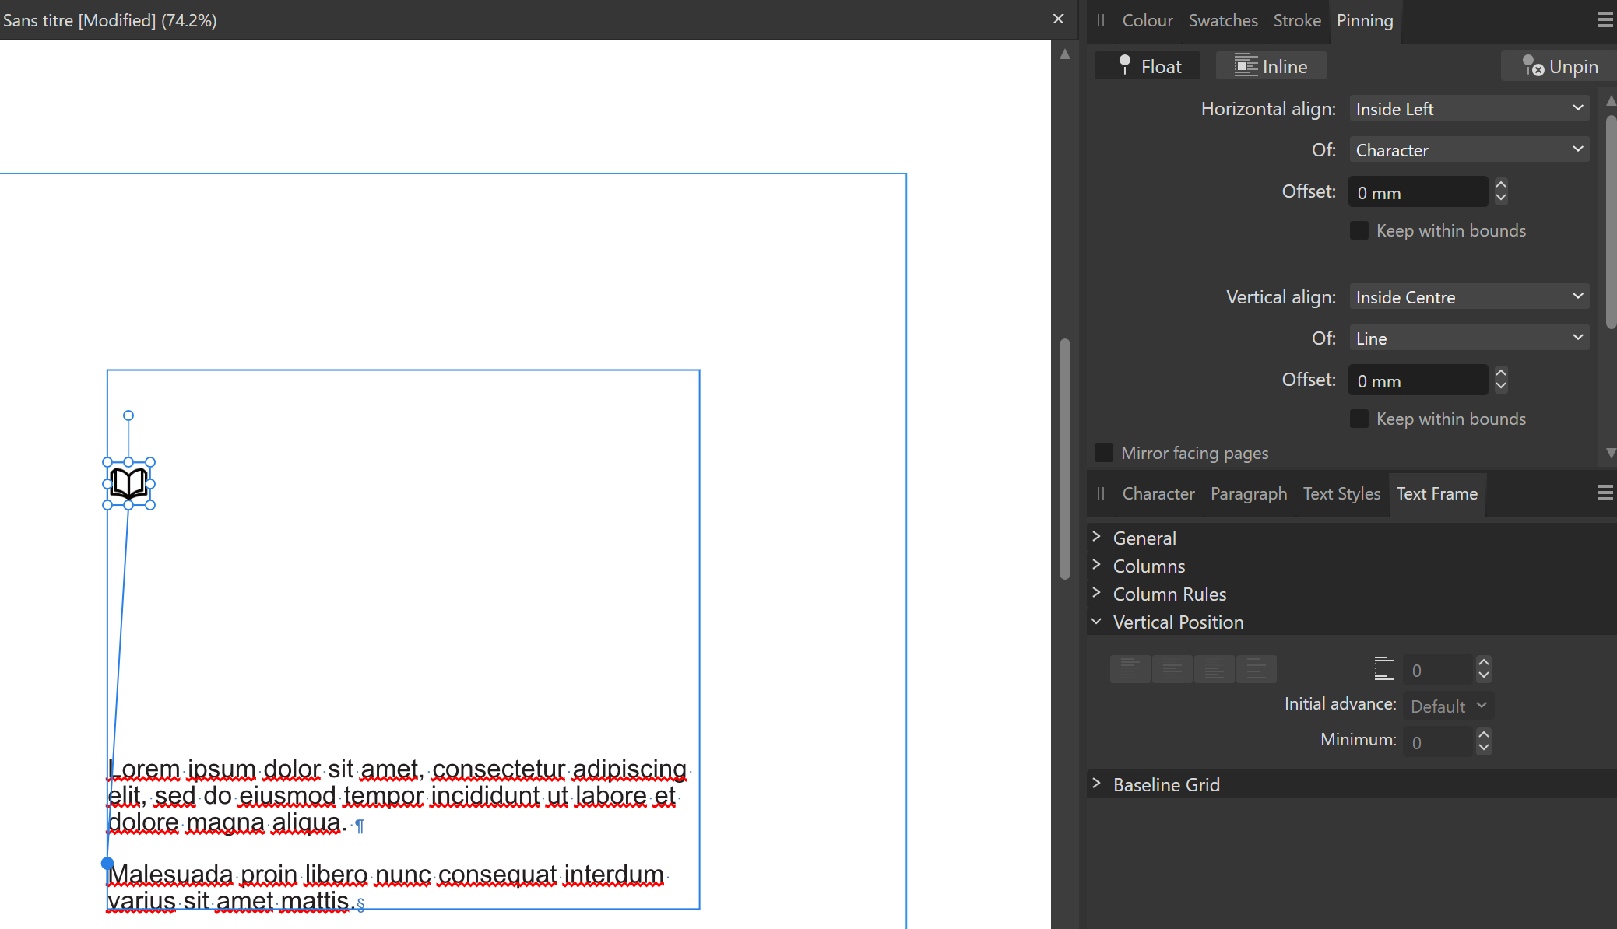1617x929 pixels.
Task: Click the rotation handle above the book
Action: (128, 415)
